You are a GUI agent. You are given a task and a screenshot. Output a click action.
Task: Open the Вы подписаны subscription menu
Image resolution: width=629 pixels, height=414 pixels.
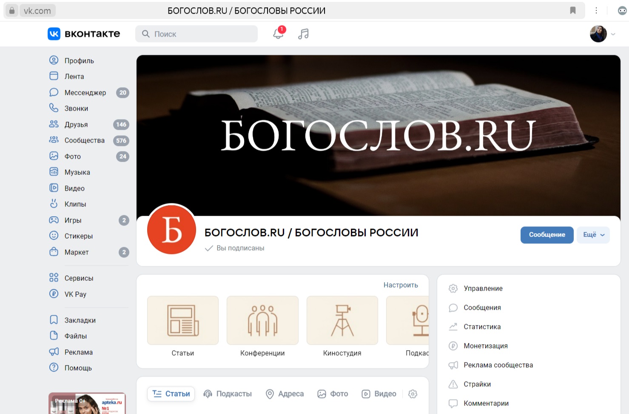point(235,248)
